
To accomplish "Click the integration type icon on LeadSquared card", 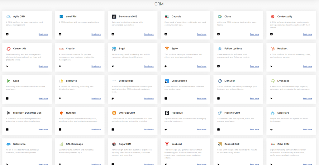I will [166, 98].
